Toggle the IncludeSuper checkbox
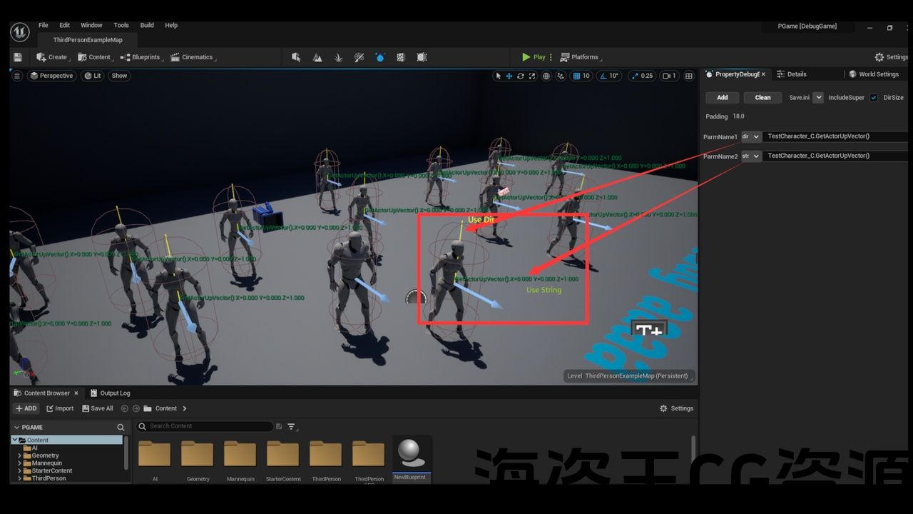Image resolution: width=913 pixels, height=514 pixels. (873, 98)
